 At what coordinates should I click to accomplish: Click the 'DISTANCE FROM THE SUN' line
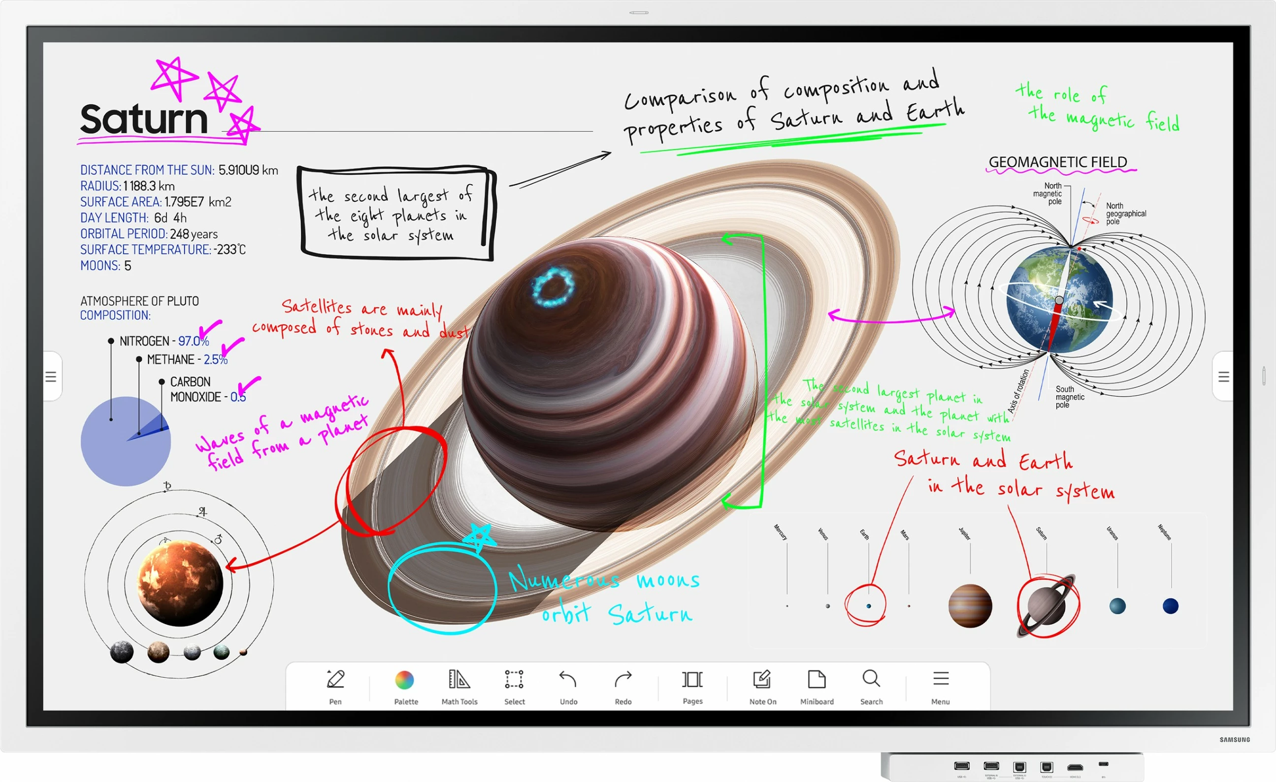click(179, 170)
